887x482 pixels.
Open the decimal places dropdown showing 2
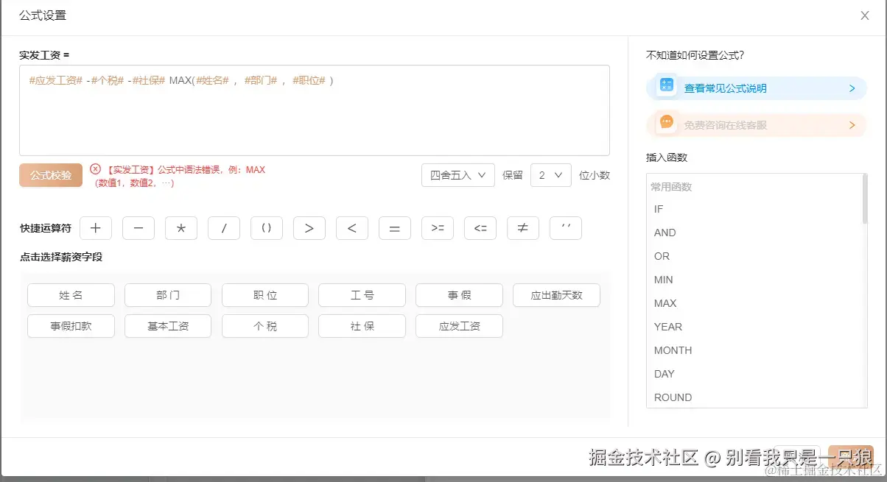point(550,175)
